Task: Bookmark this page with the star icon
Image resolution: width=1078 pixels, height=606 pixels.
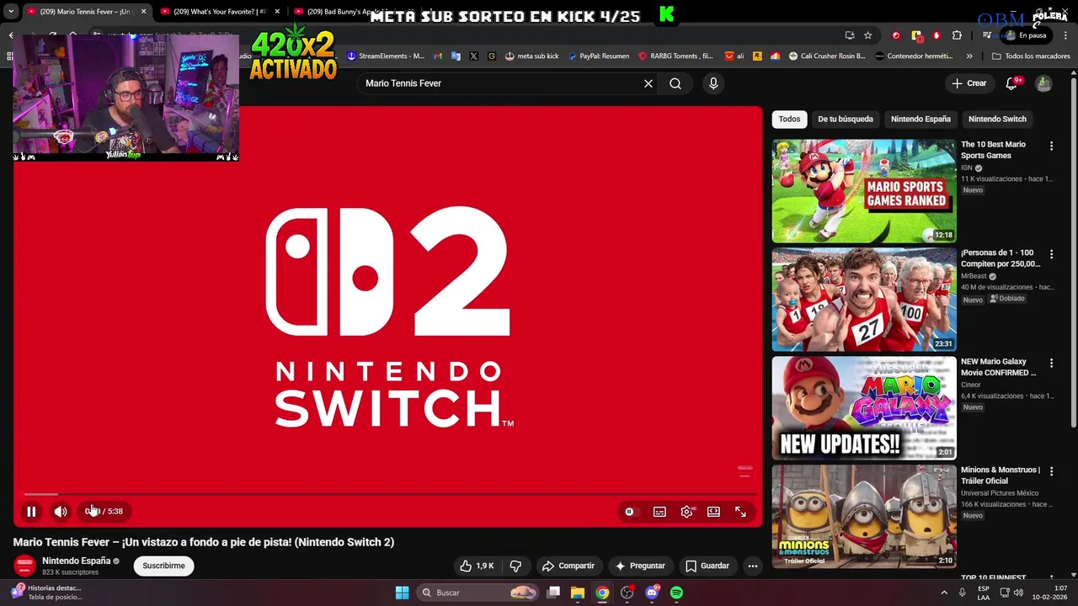Action: pos(867,35)
